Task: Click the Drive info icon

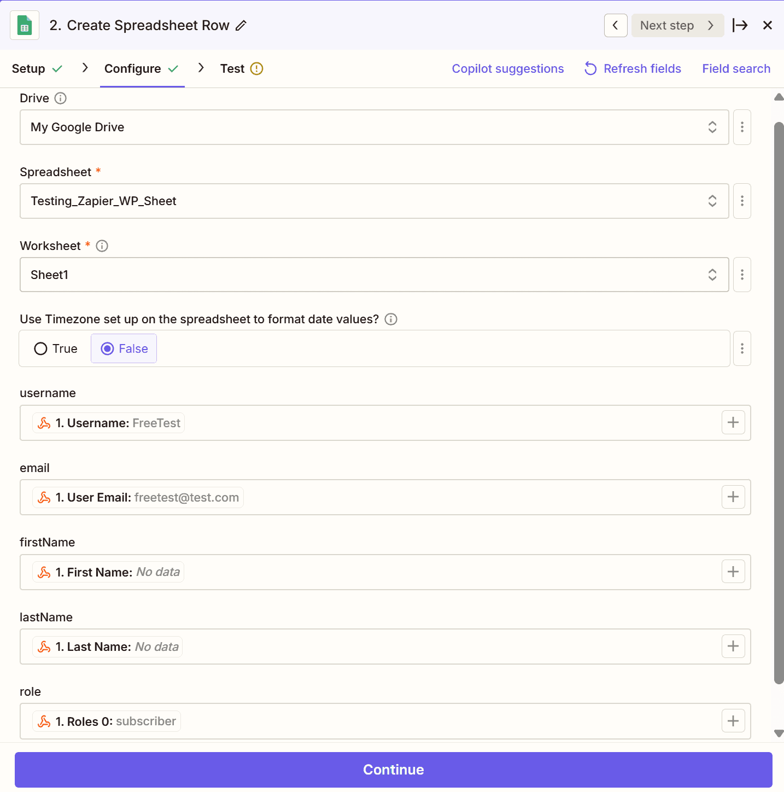Action: tap(61, 98)
